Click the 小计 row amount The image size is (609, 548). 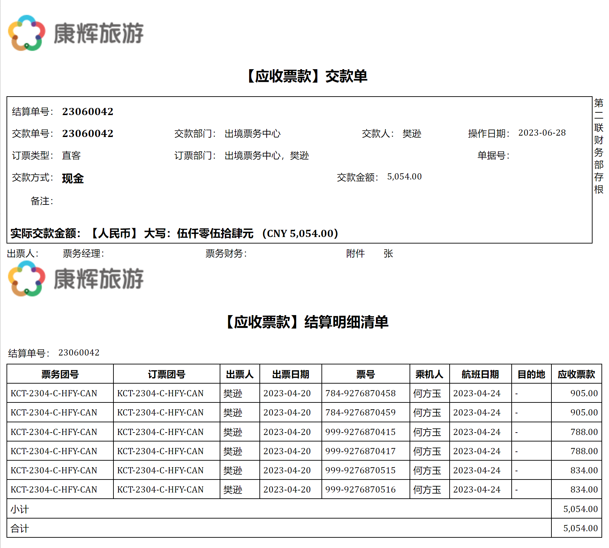[580, 509]
